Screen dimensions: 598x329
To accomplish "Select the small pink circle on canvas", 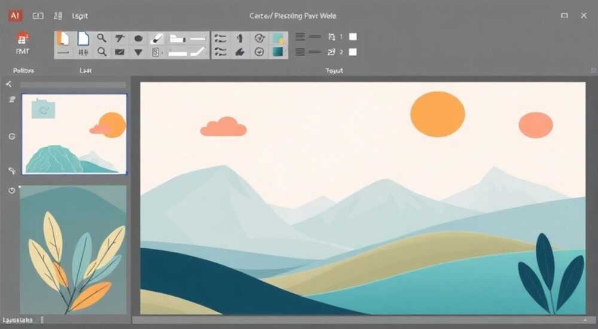I will 536,125.
